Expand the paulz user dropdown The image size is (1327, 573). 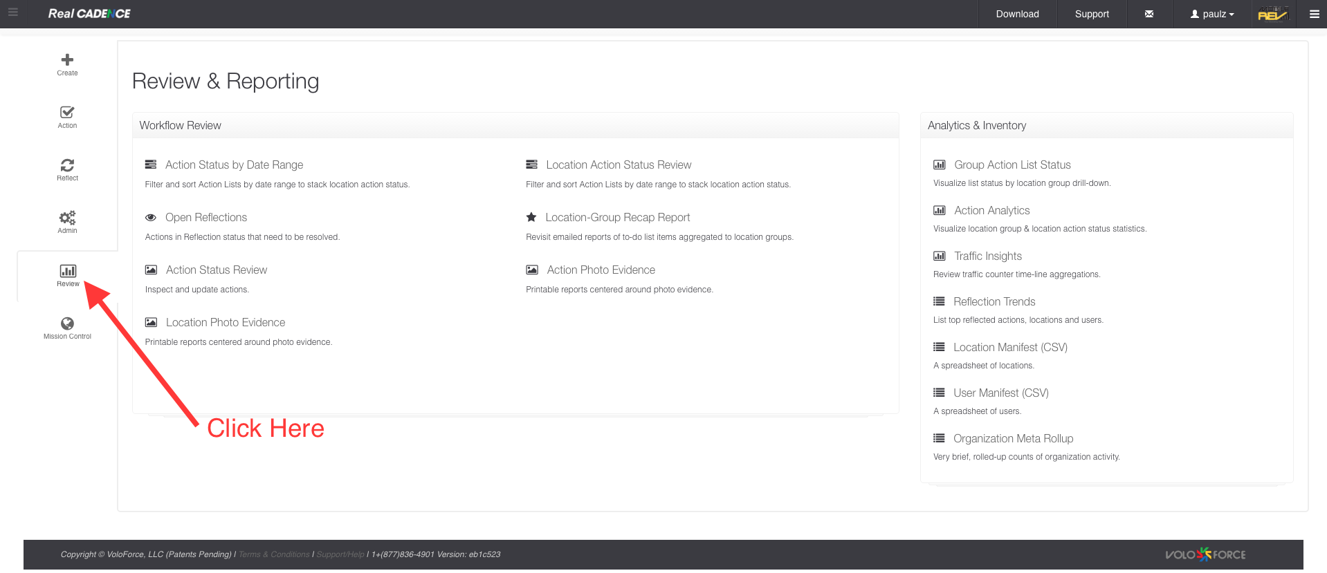(x=1212, y=14)
